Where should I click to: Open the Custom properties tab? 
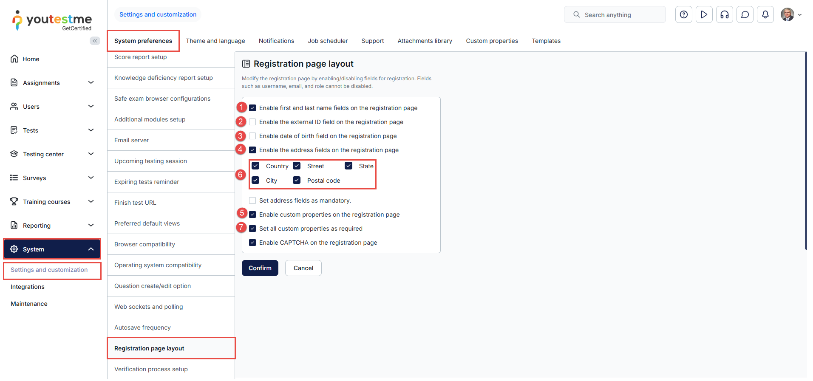(492, 41)
